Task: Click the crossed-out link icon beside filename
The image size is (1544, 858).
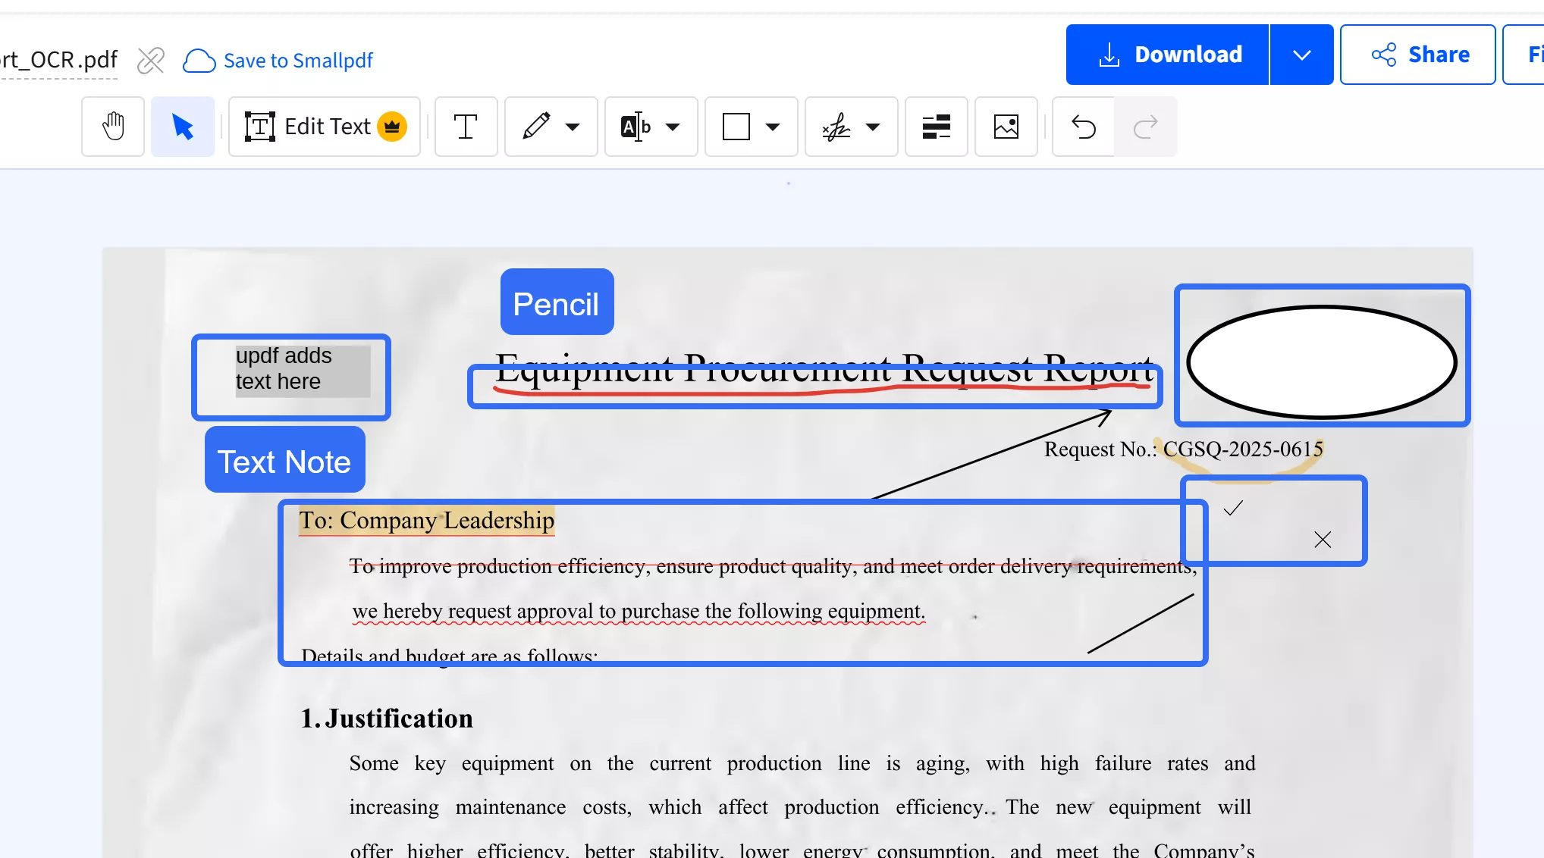Action: (151, 60)
